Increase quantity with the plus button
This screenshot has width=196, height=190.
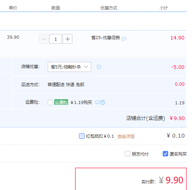click(x=67, y=39)
